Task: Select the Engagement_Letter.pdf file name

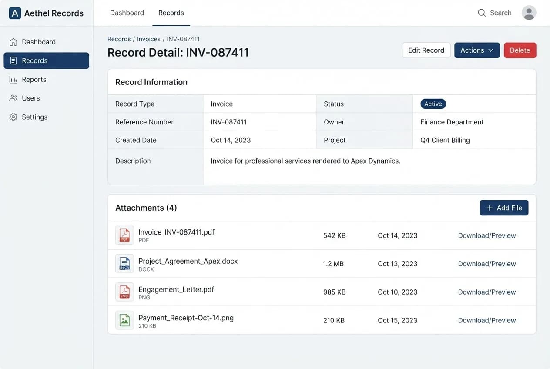Action: click(x=176, y=290)
